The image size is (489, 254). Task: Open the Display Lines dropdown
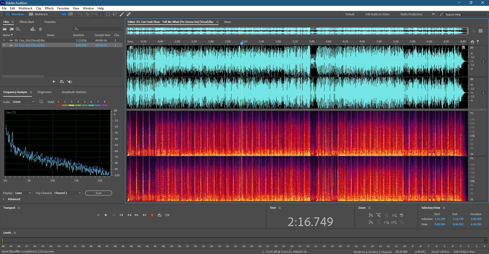[x=23, y=193]
